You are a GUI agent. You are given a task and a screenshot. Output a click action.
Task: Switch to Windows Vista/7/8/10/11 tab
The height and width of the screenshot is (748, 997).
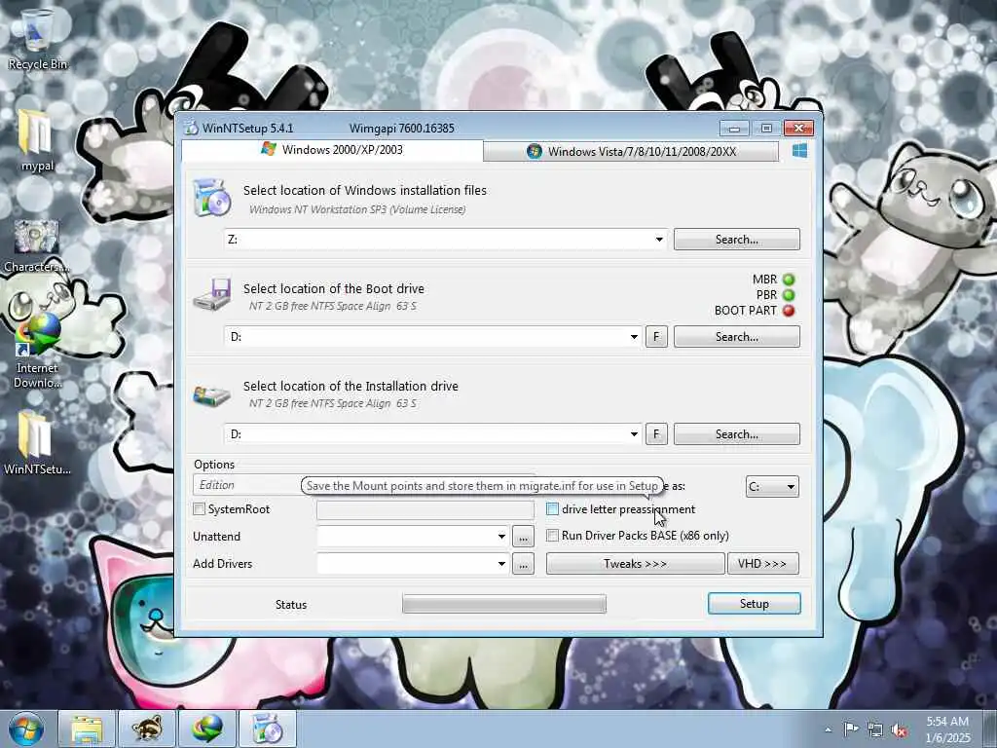[x=631, y=151]
